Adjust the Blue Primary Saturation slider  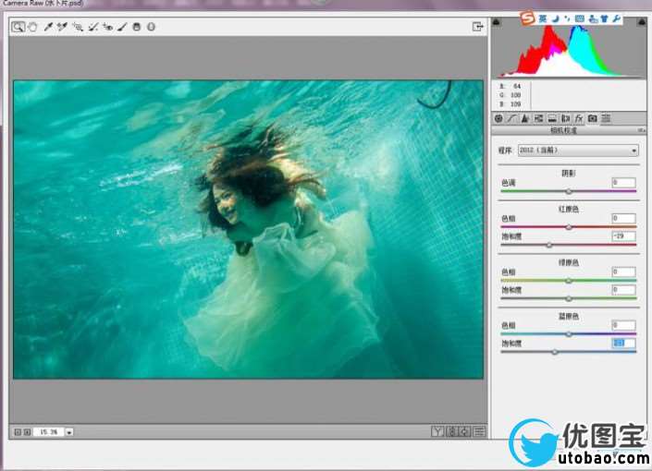(555, 352)
